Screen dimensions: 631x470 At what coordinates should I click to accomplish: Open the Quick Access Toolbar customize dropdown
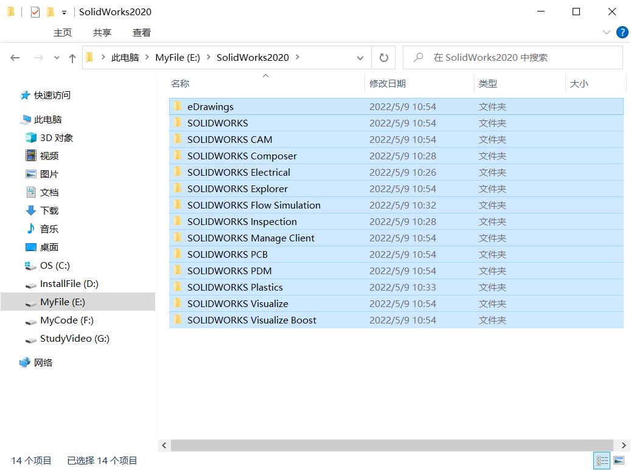(x=64, y=13)
